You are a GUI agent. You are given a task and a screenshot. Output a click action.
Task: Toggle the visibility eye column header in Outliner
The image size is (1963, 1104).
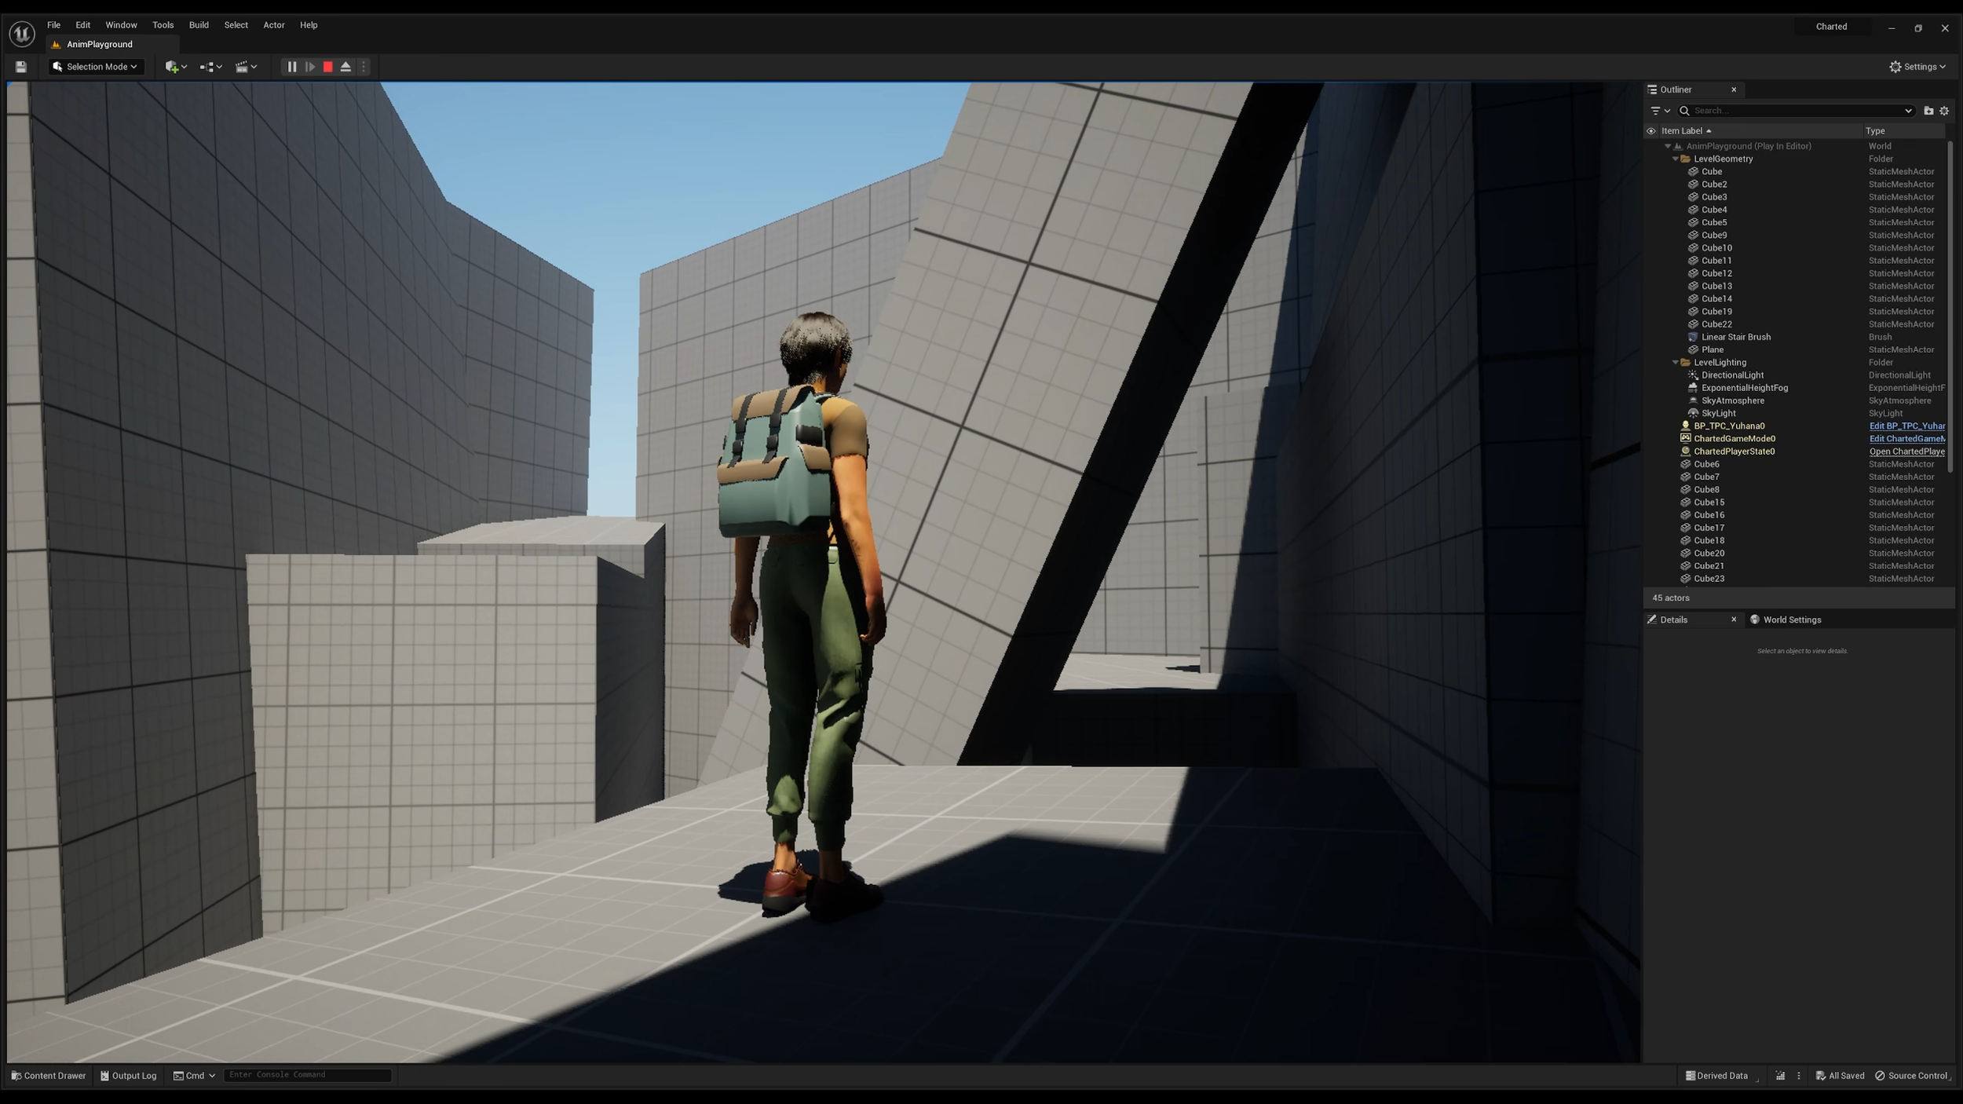[x=1650, y=131]
